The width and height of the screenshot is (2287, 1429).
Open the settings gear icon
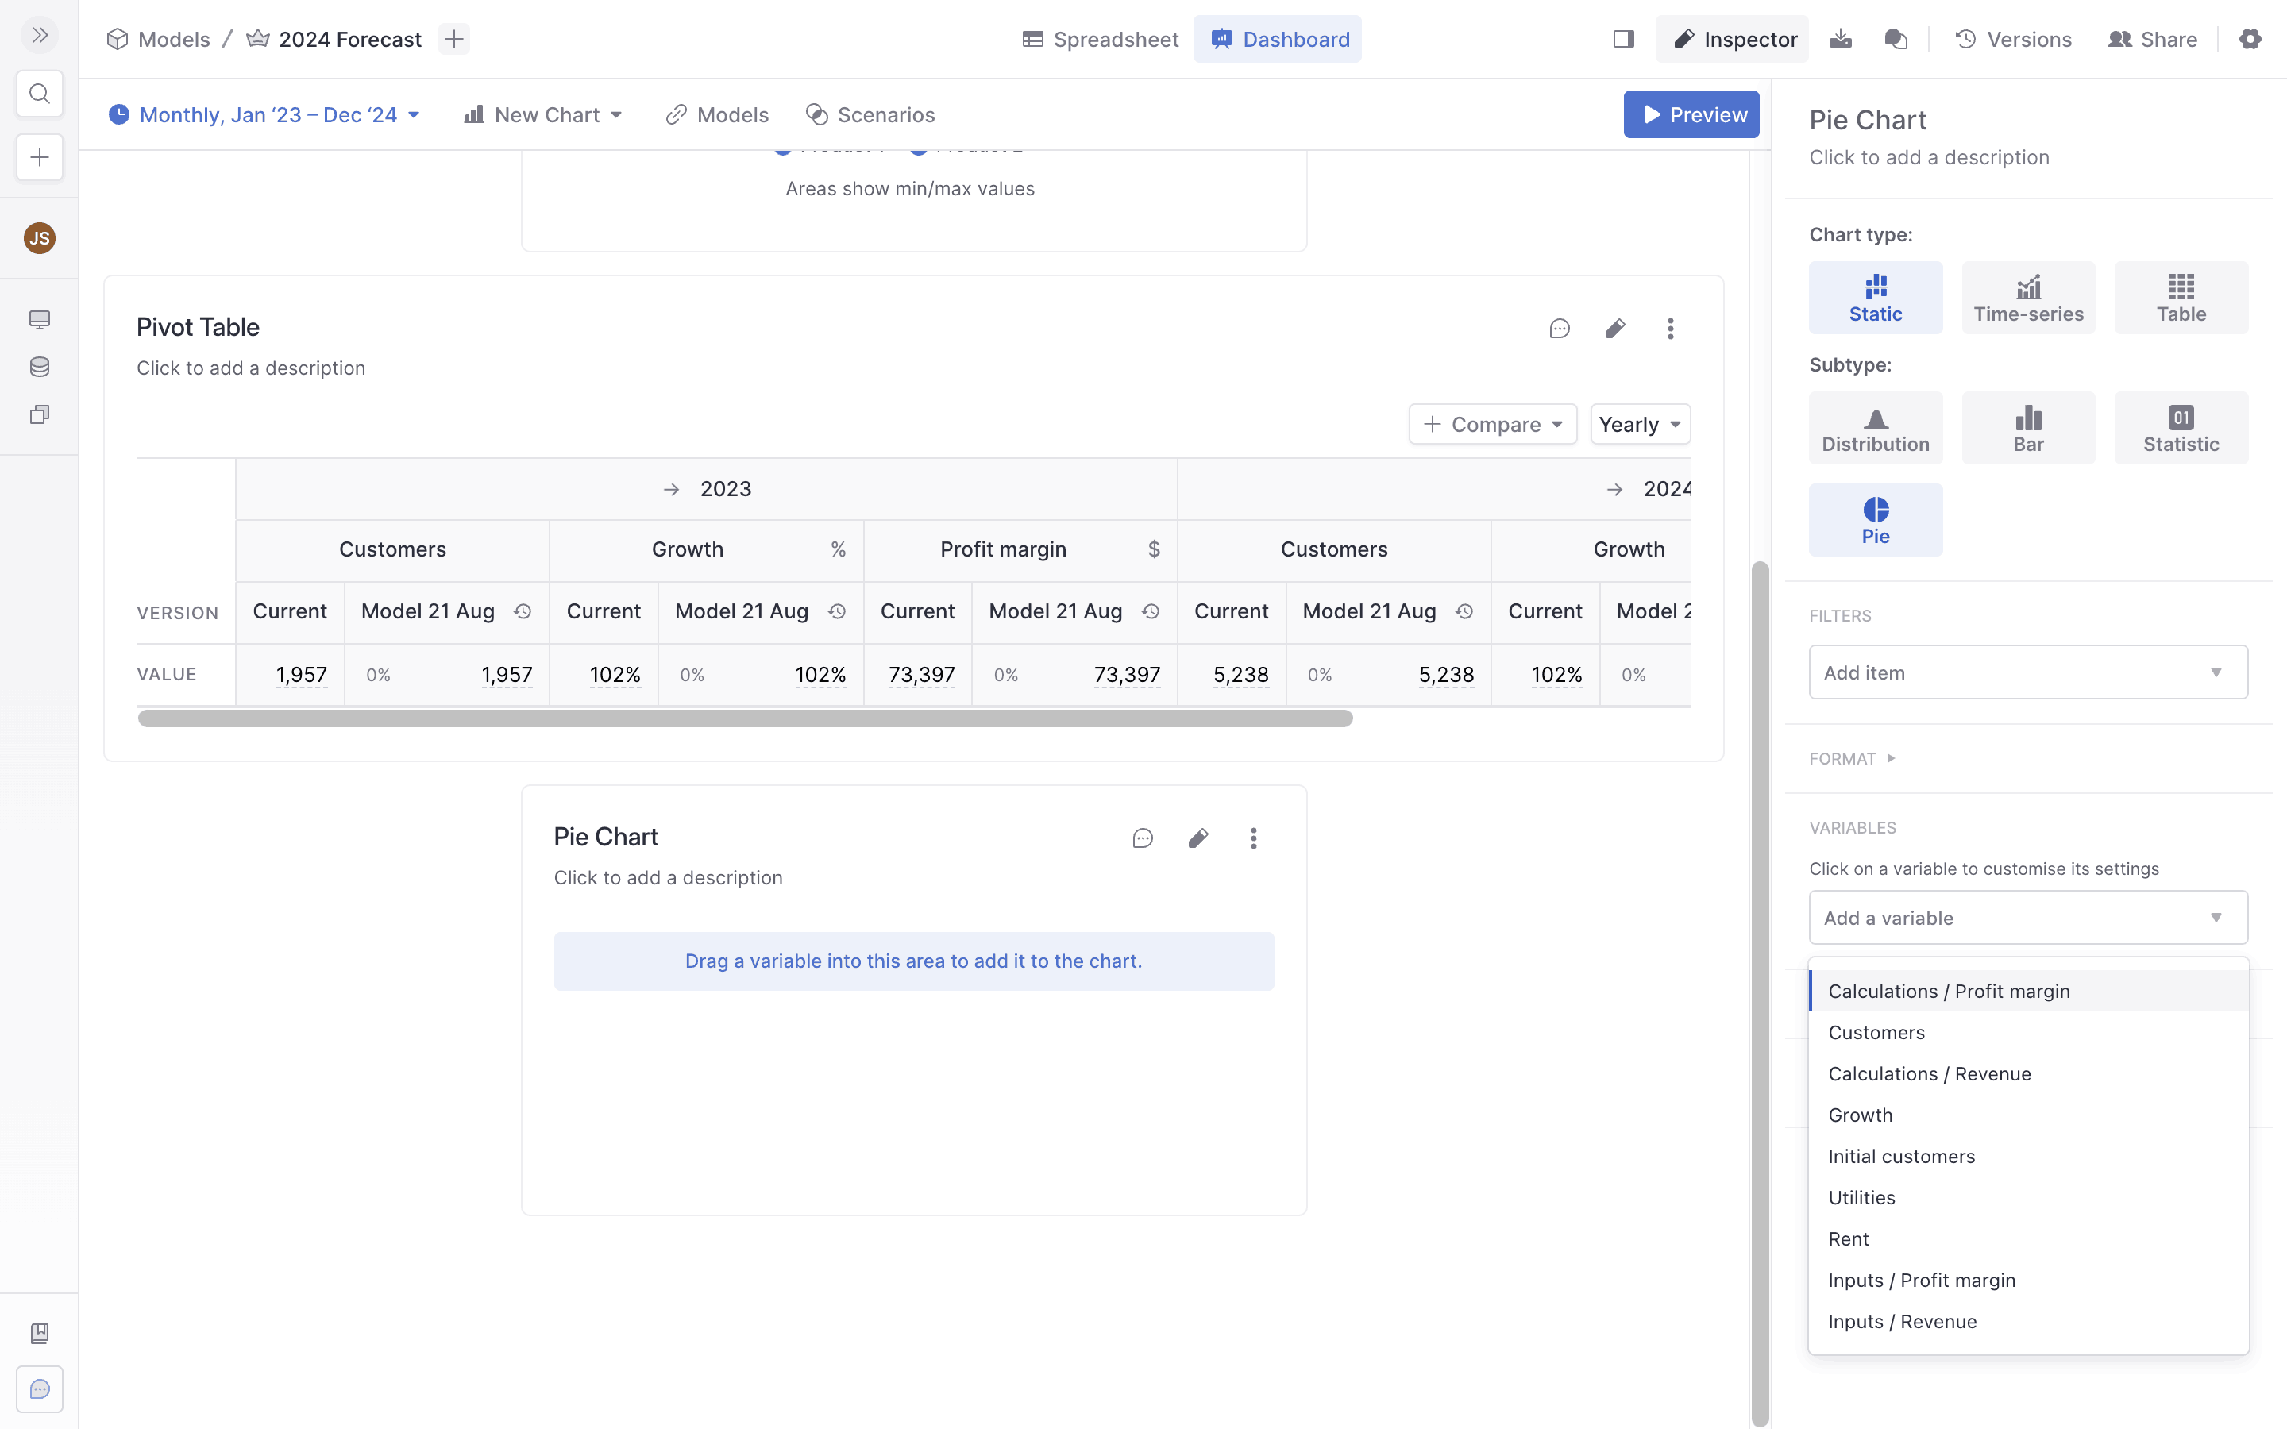coord(2250,39)
